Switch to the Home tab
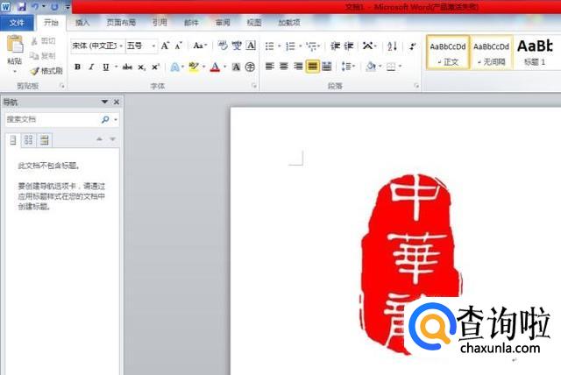Image resolution: width=561 pixels, height=375 pixels. pos(51,23)
